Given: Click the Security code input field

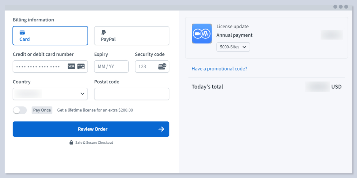Looking at the screenshot, I should 145,66.
